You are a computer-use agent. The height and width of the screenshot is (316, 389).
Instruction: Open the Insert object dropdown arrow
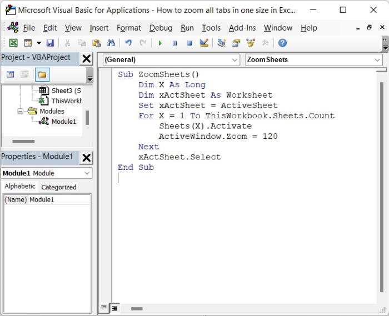[x=39, y=43]
